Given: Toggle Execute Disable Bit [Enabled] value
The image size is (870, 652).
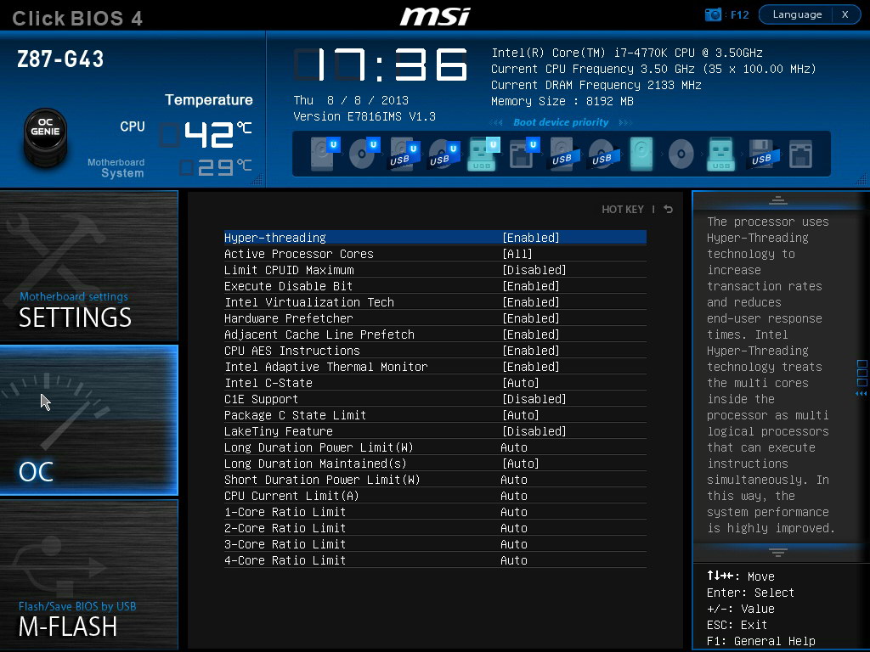Looking at the screenshot, I should tap(531, 285).
